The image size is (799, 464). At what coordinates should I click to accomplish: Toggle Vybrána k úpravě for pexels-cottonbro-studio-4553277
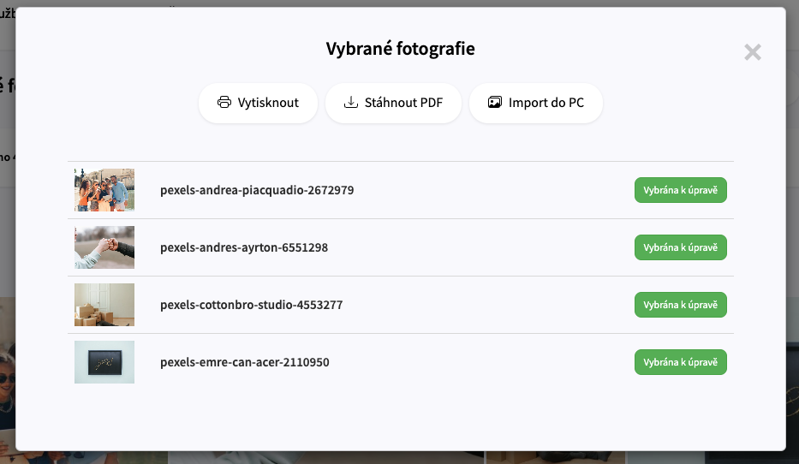tap(680, 305)
